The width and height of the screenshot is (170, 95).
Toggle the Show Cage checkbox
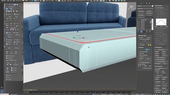[139, 45]
